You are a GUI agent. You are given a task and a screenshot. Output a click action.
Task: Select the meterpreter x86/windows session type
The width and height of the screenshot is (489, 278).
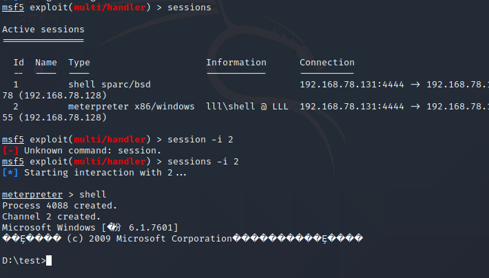tap(132, 107)
